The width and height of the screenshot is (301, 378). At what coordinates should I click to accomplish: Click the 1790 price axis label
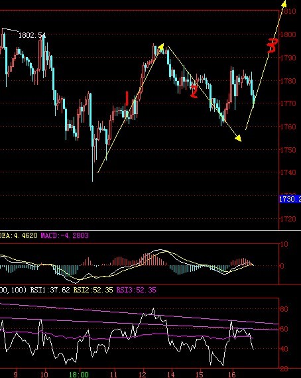coord(288,58)
